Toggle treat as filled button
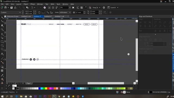This screenshot has height=98, width=174. (x=105, y=12)
